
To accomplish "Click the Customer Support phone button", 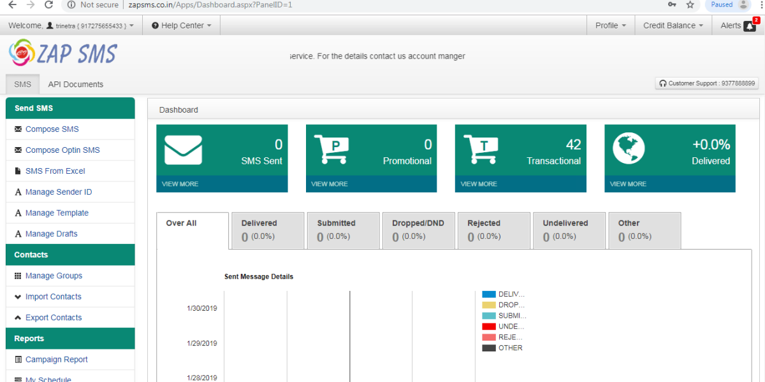I will click(x=707, y=83).
